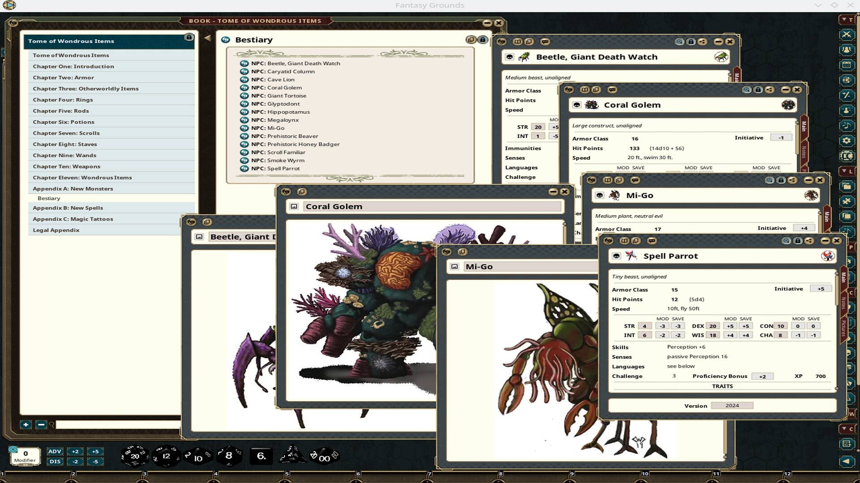Click the +5 modifier button
Screen dimensions: 860x483
point(95,452)
